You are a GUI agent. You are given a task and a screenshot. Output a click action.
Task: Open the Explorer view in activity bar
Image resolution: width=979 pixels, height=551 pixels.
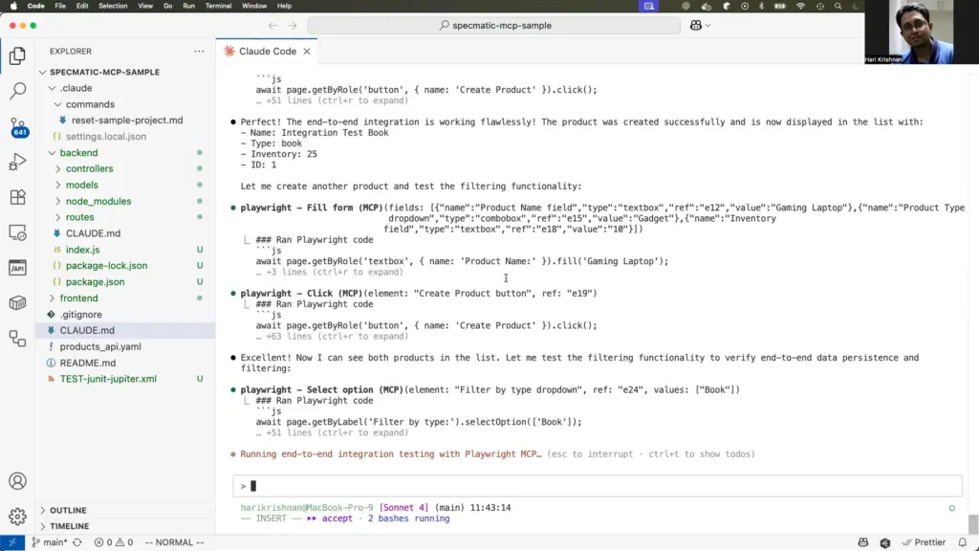[17, 56]
